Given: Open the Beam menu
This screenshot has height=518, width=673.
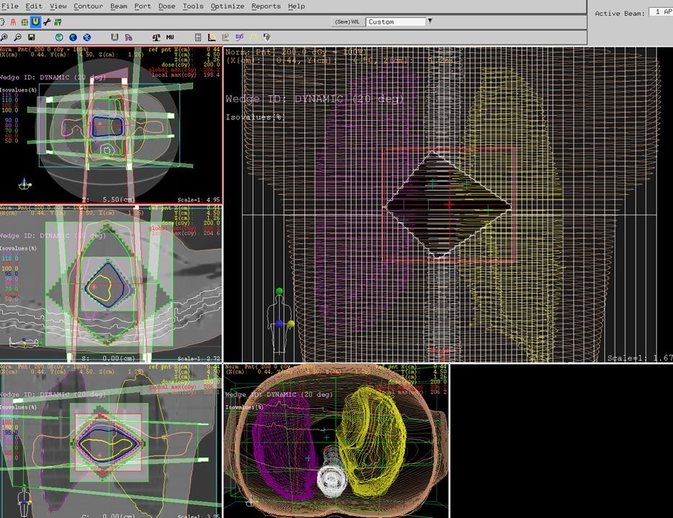Looking at the screenshot, I should pos(119,6).
